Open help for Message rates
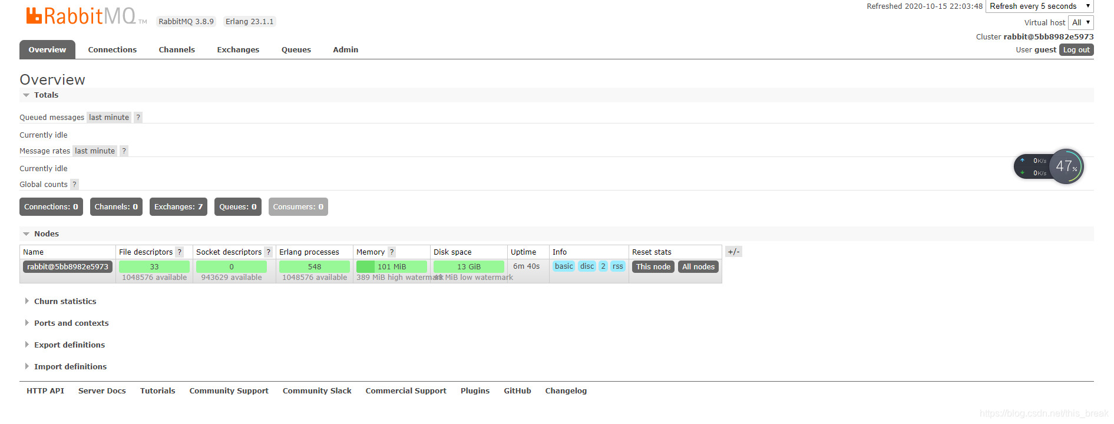 [x=124, y=151]
